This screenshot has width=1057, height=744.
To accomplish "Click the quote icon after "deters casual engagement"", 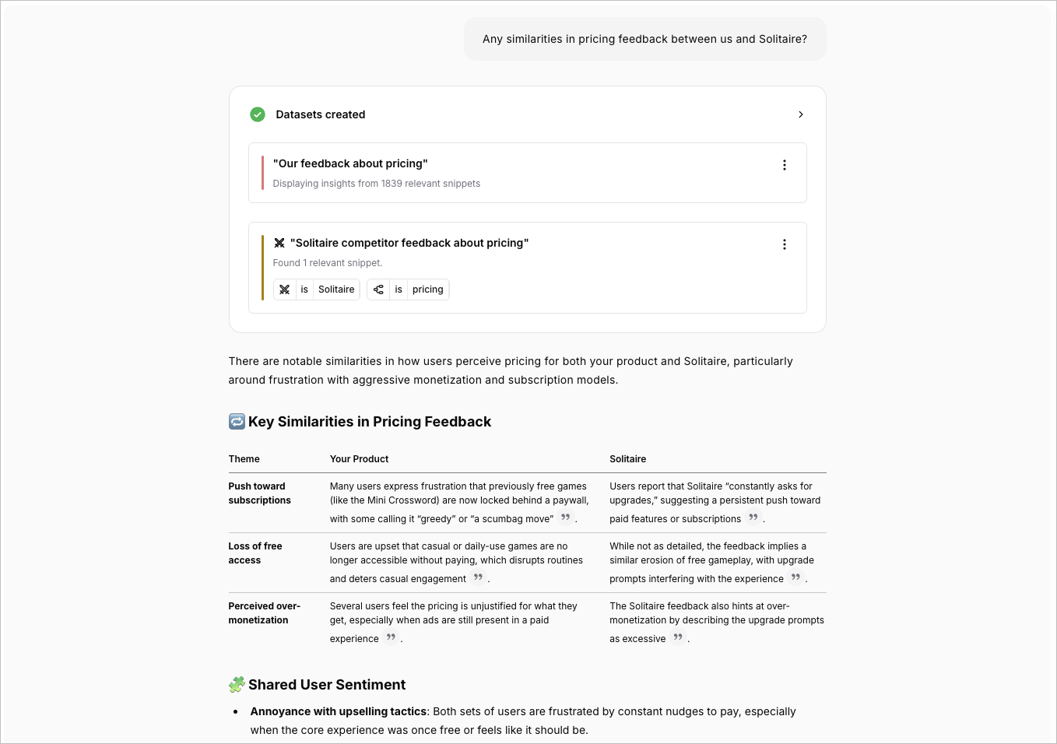I will click(x=477, y=577).
